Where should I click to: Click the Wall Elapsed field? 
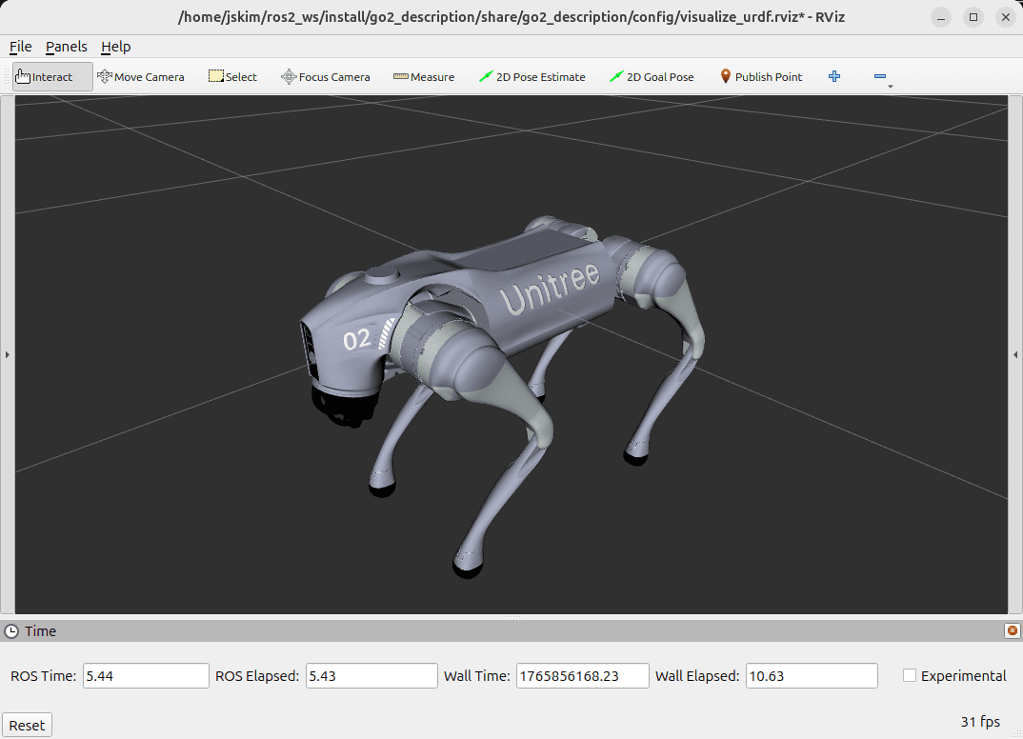click(812, 676)
